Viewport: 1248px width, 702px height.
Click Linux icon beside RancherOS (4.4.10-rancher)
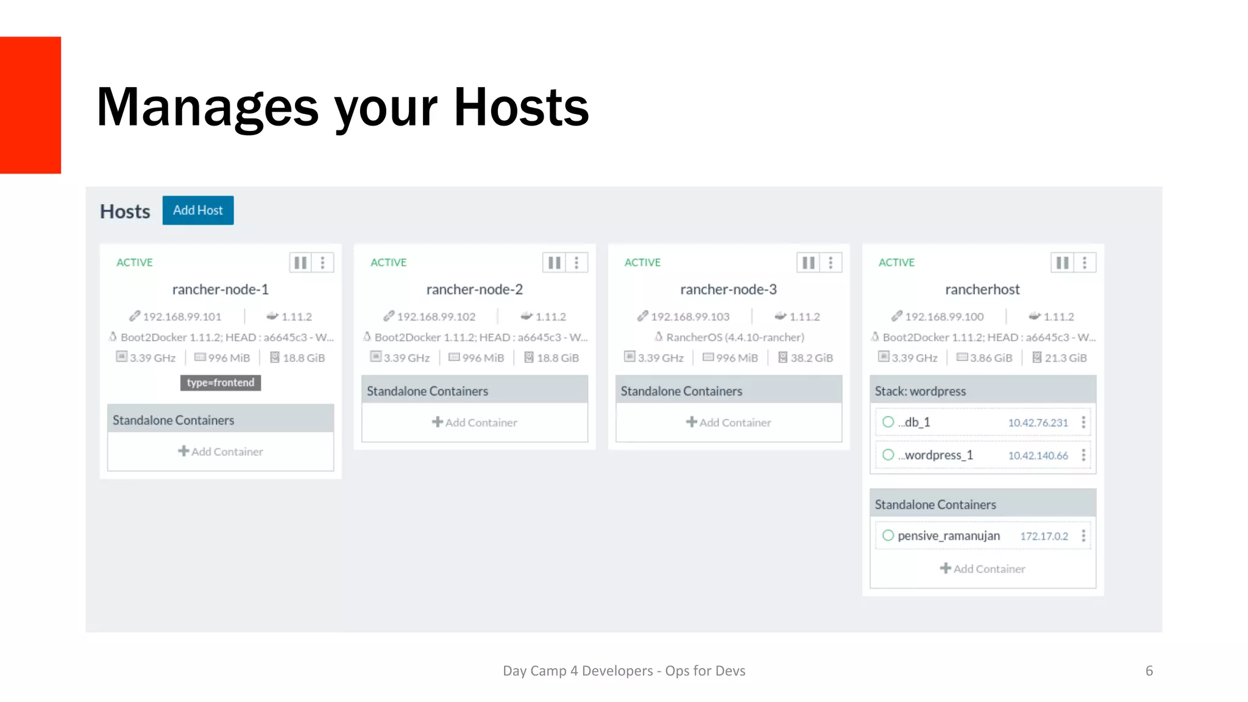(x=659, y=336)
